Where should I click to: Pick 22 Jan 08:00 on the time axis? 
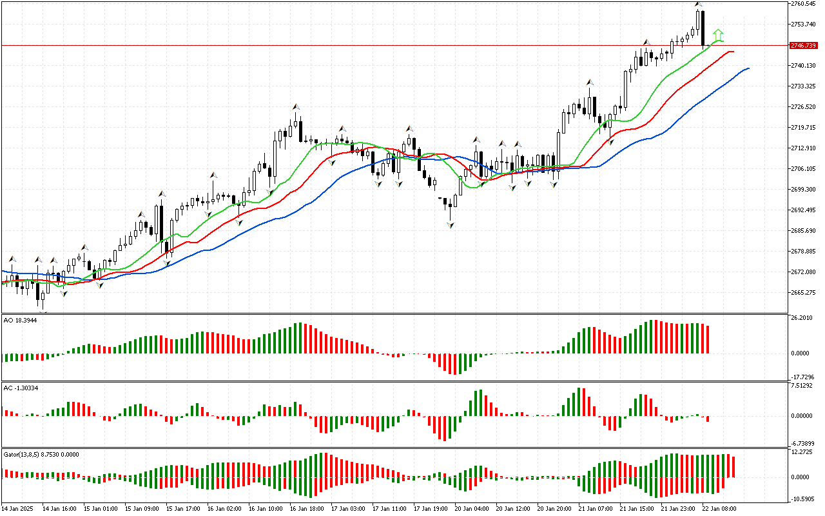pos(719,509)
